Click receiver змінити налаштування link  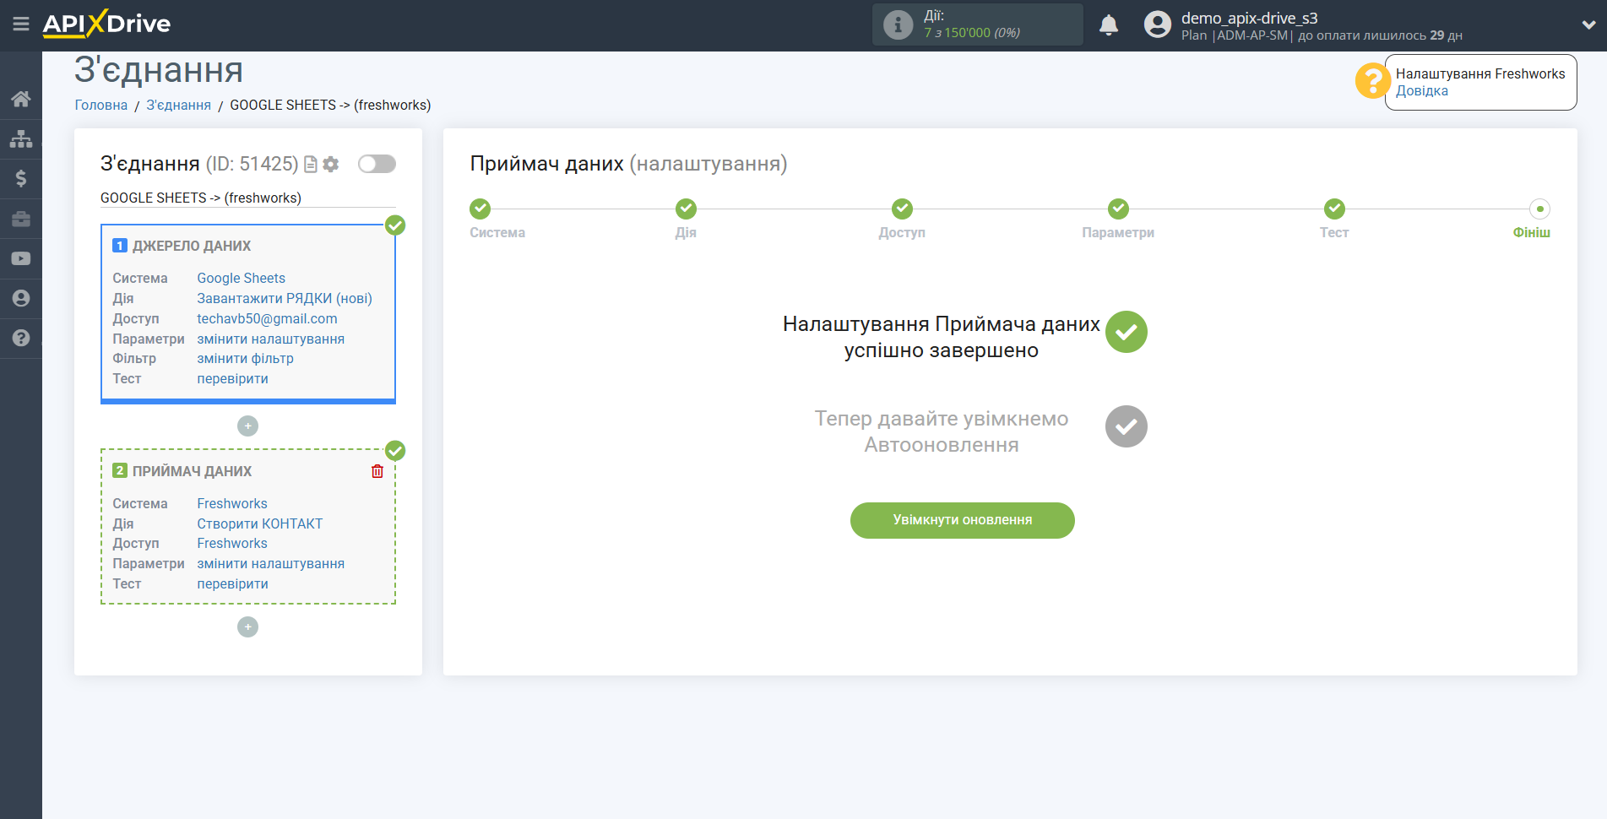click(x=270, y=564)
